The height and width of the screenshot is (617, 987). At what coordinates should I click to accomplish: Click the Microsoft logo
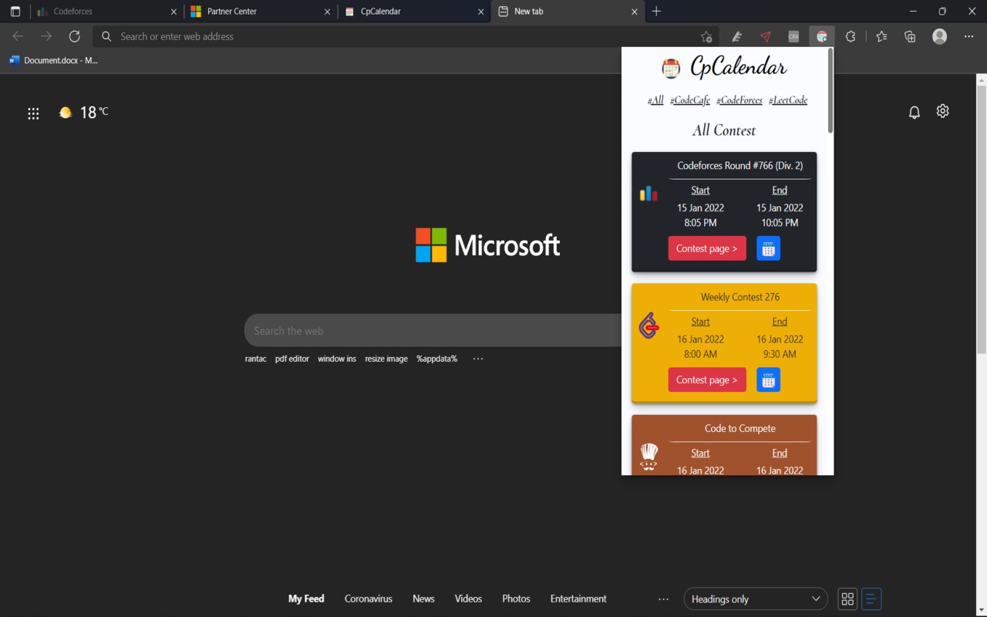pos(488,245)
